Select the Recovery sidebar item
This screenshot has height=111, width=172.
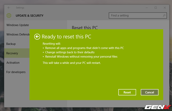pyautogui.click(x=12, y=53)
